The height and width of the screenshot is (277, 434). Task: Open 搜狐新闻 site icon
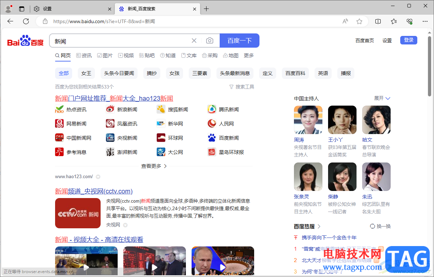161,110
